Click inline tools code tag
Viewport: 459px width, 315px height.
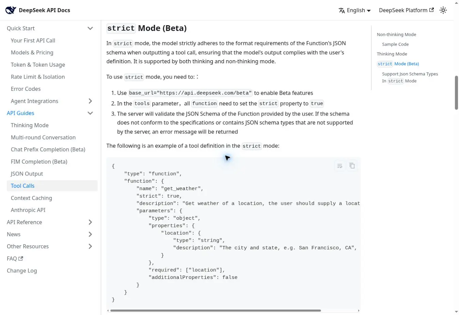point(142,103)
